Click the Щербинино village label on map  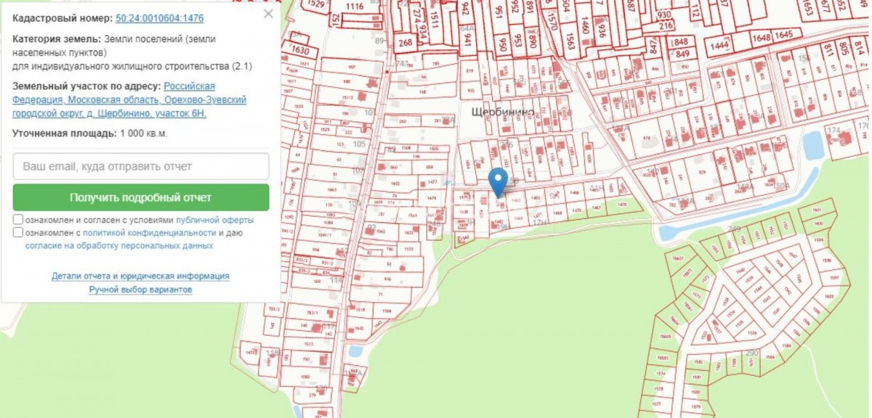[x=503, y=112]
